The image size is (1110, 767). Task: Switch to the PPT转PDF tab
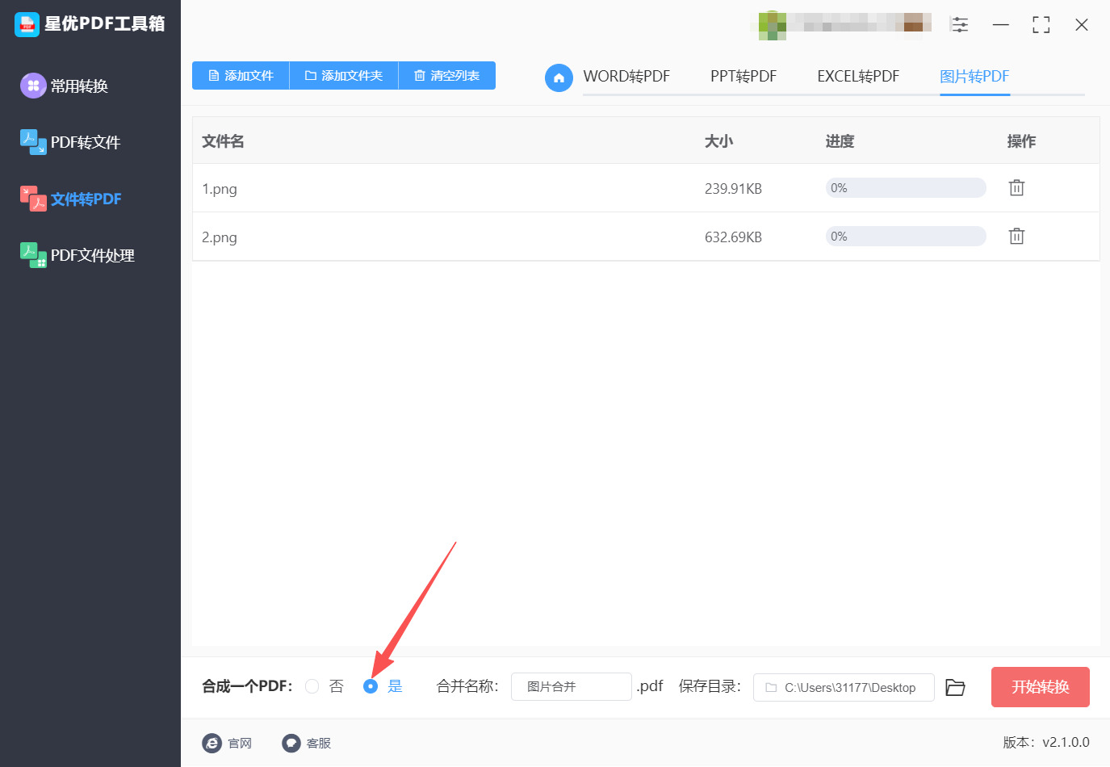pos(743,77)
